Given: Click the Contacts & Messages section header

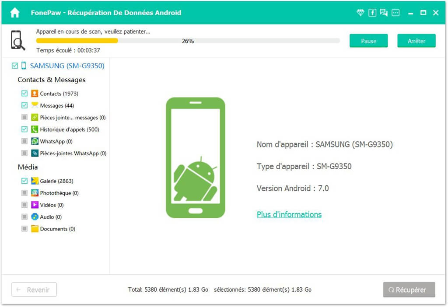Looking at the screenshot, I should [52, 80].
